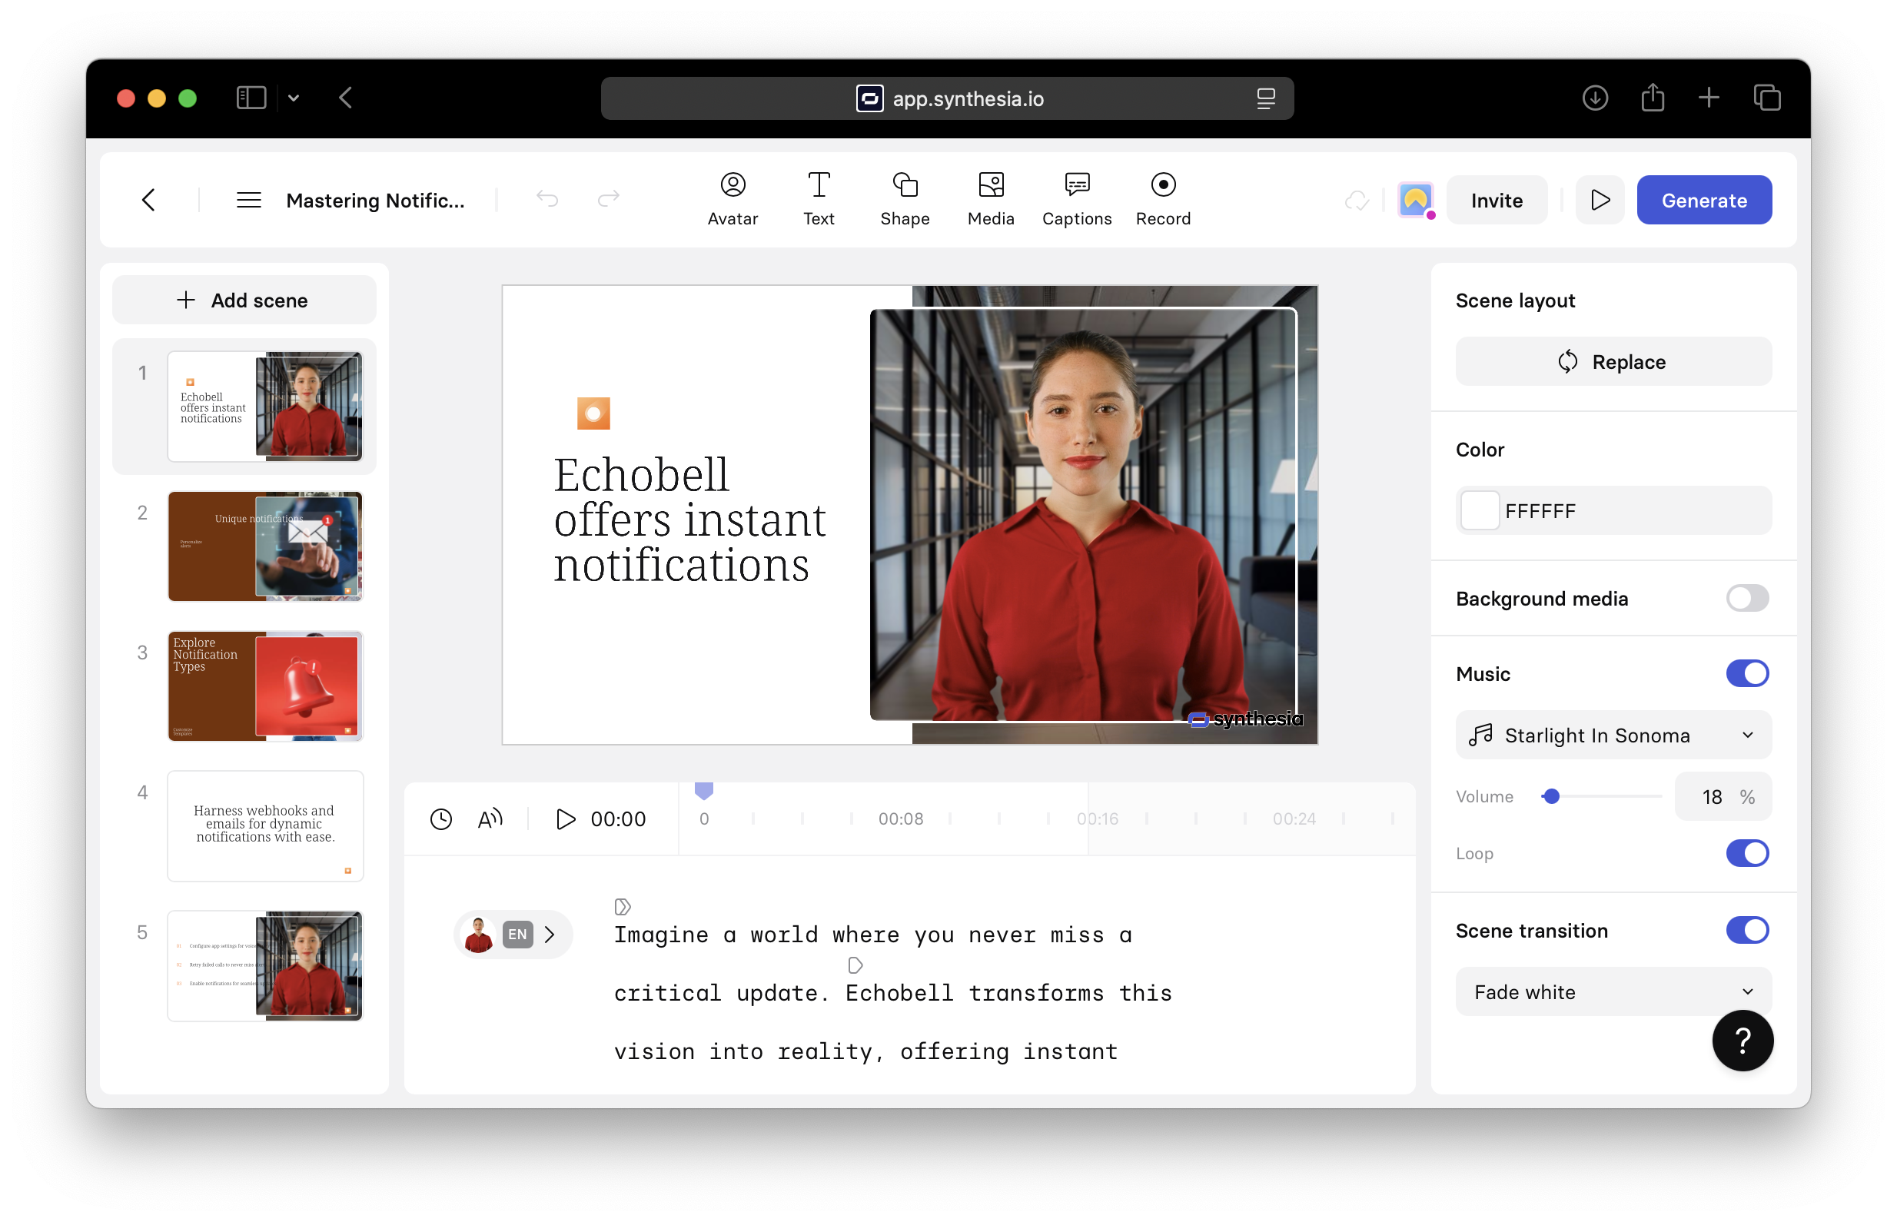Click the undo arrow icon
The image size is (1897, 1222).
[x=547, y=198]
